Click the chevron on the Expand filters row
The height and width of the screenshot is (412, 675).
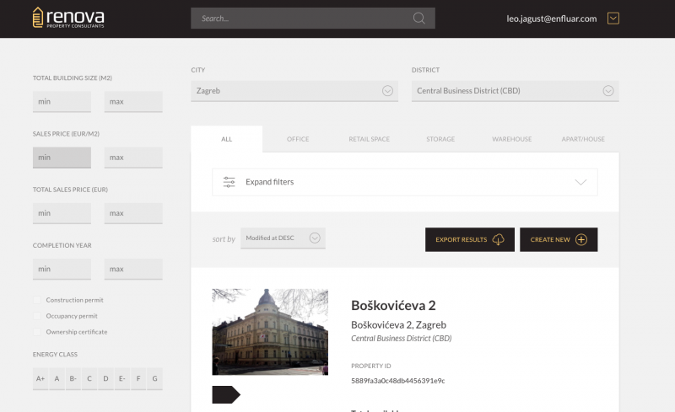(x=580, y=182)
